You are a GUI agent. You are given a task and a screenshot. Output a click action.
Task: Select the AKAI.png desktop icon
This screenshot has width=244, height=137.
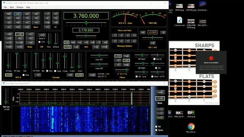point(191,114)
